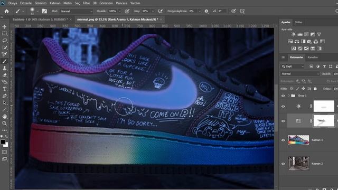Select the Clone Stamp tool
338x190 pixels.
tap(4, 68)
